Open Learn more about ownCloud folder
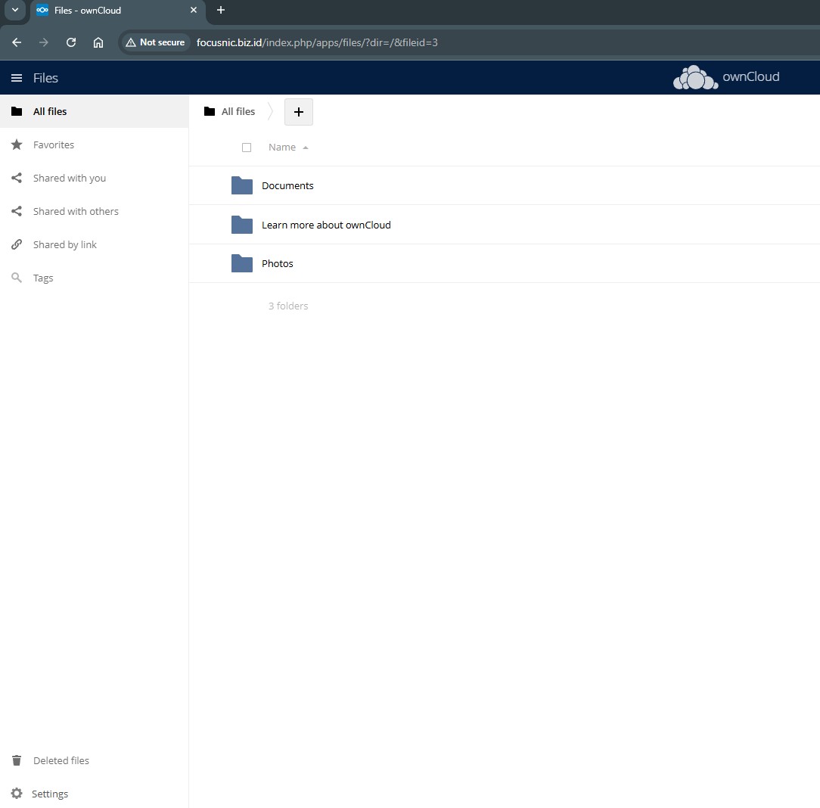 tap(326, 225)
